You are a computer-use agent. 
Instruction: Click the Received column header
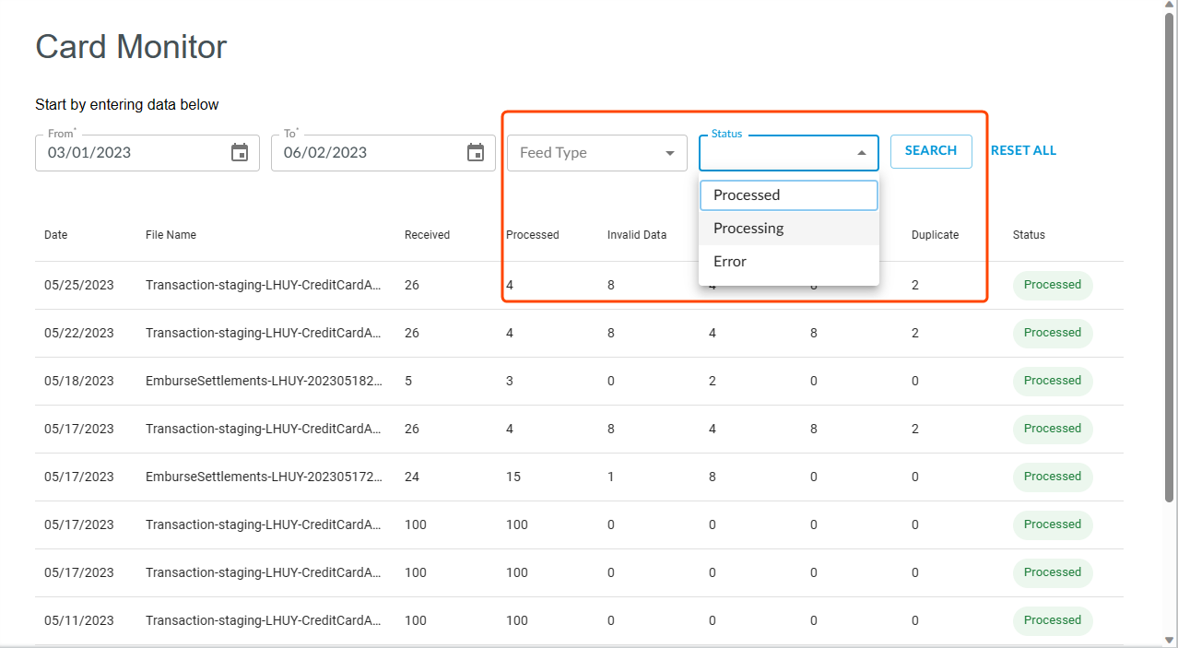coord(427,235)
